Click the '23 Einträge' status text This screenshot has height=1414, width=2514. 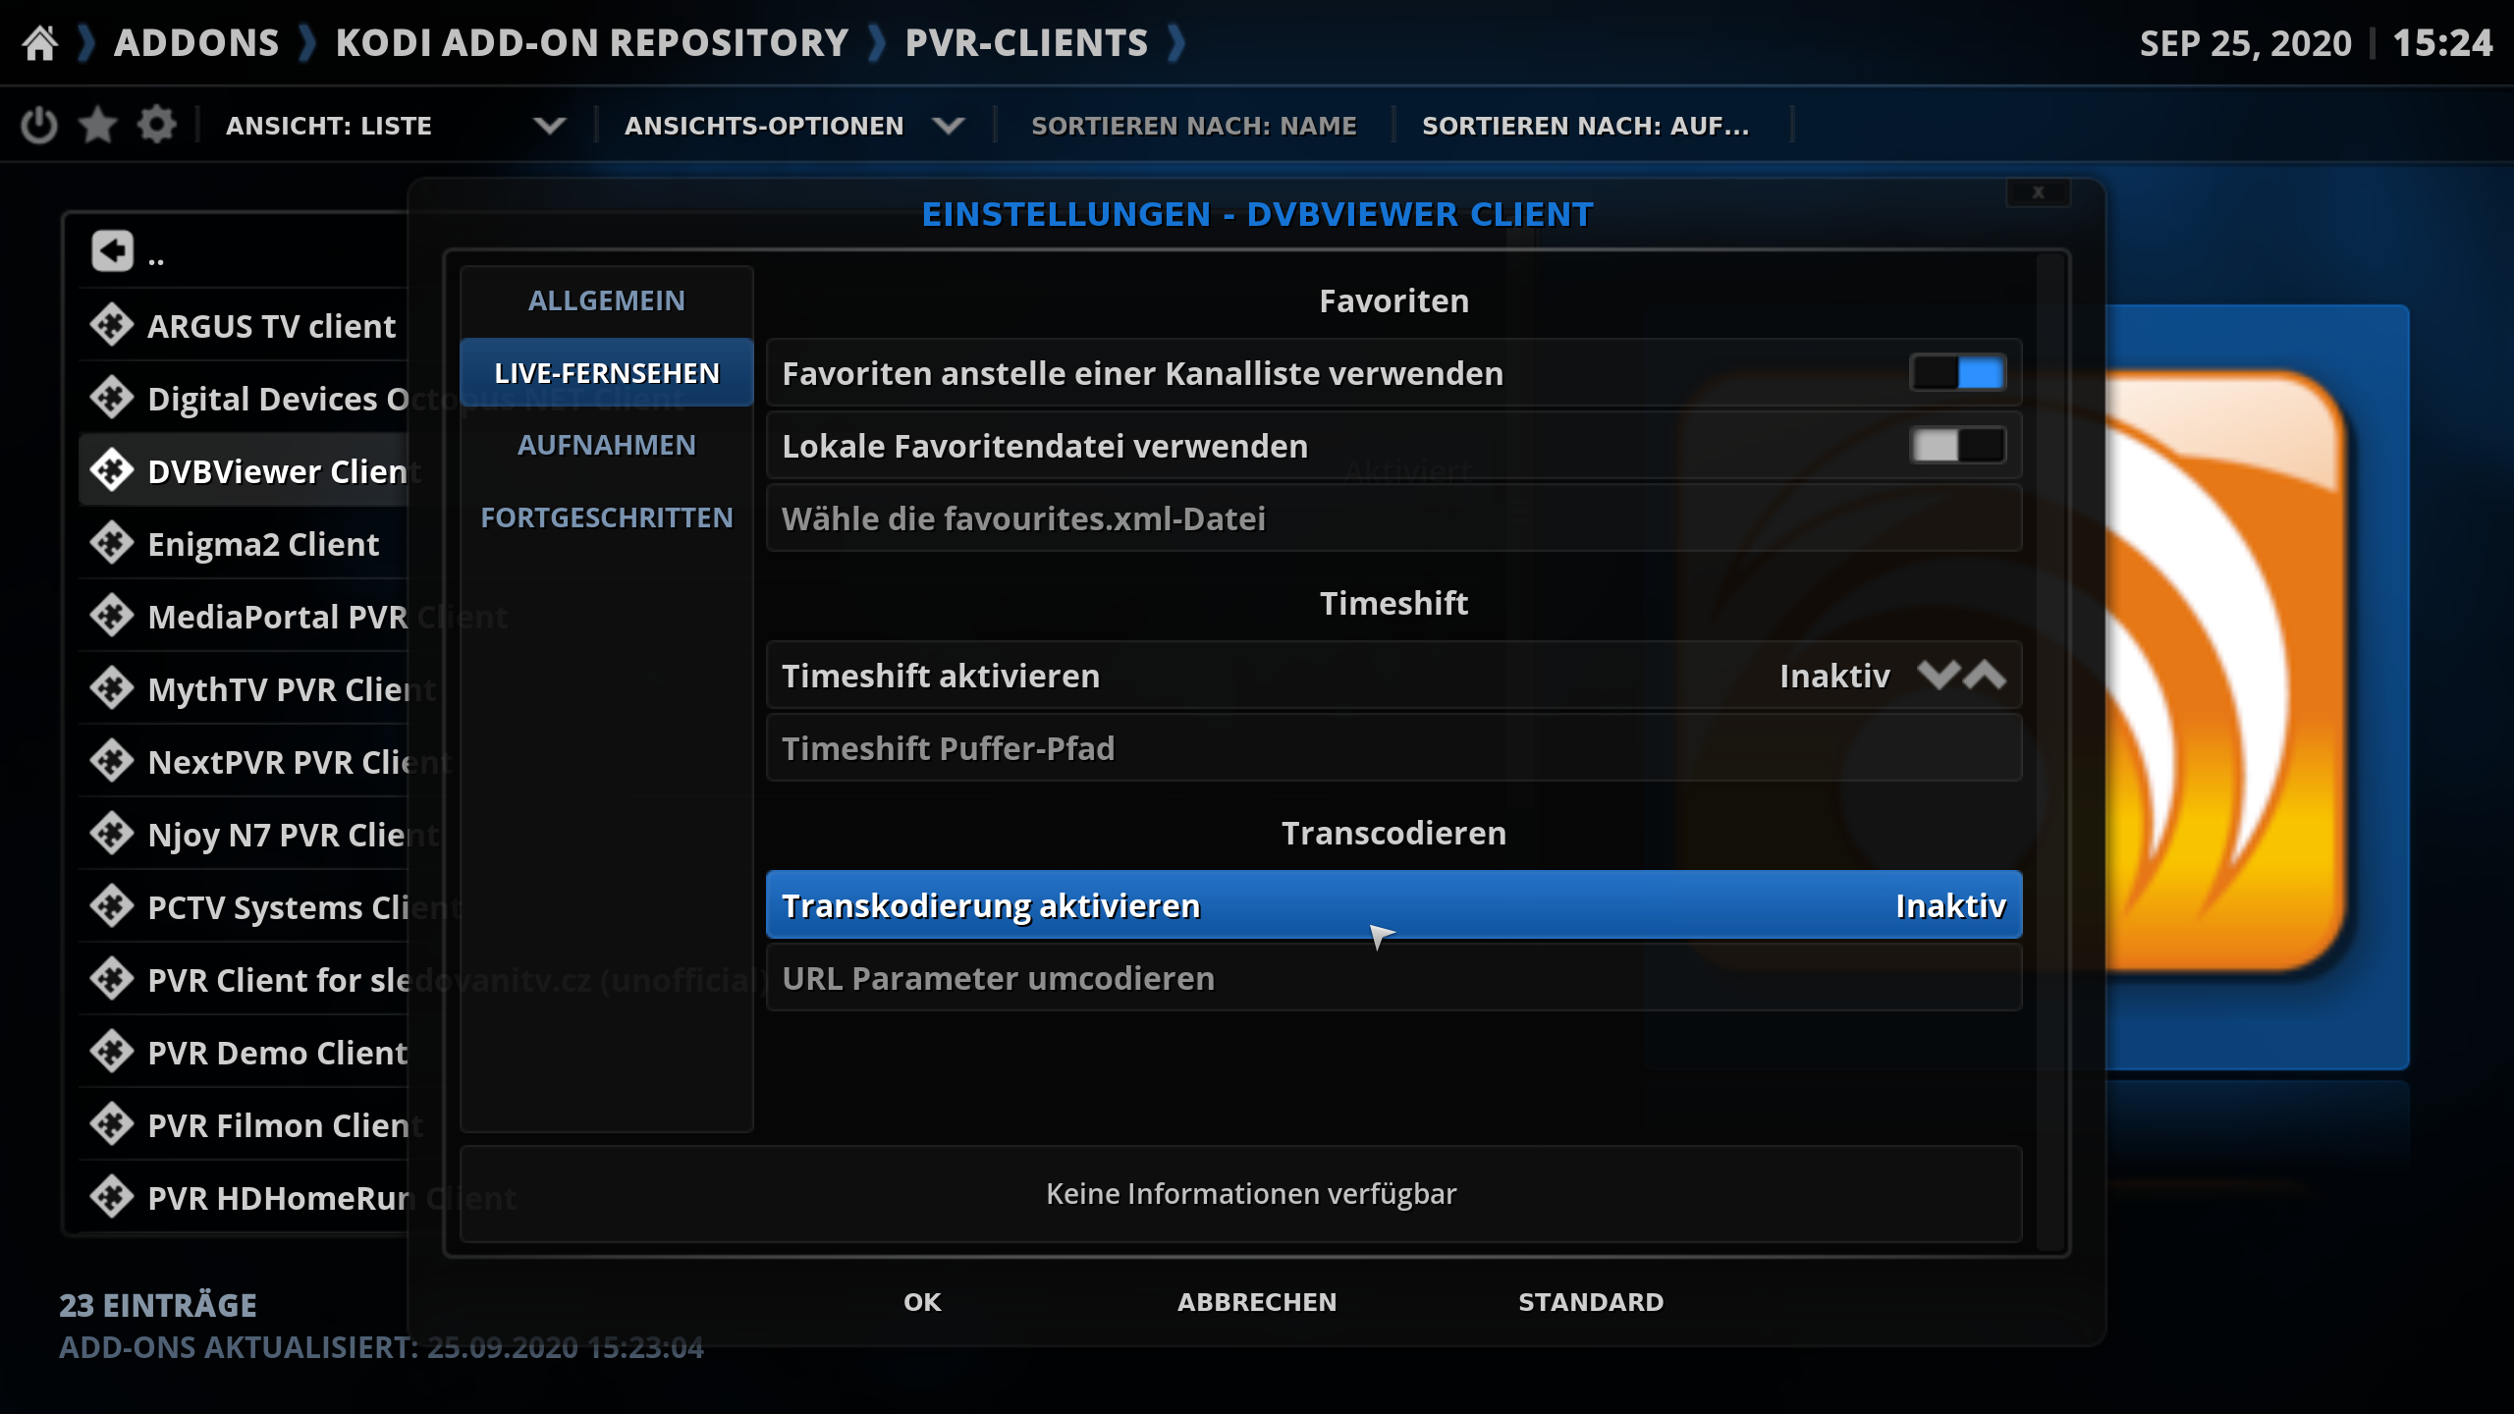click(x=158, y=1305)
